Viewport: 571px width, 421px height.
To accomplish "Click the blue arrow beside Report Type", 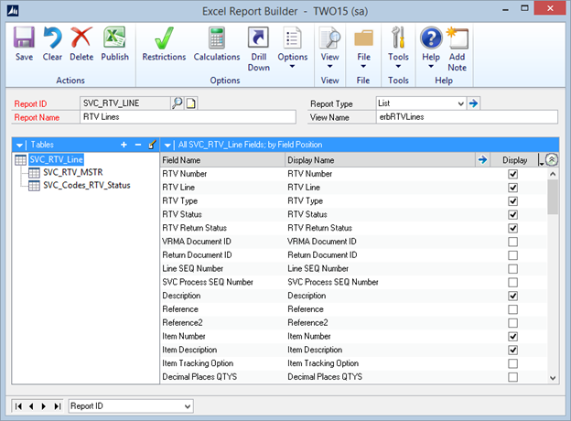I will click(x=473, y=103).
